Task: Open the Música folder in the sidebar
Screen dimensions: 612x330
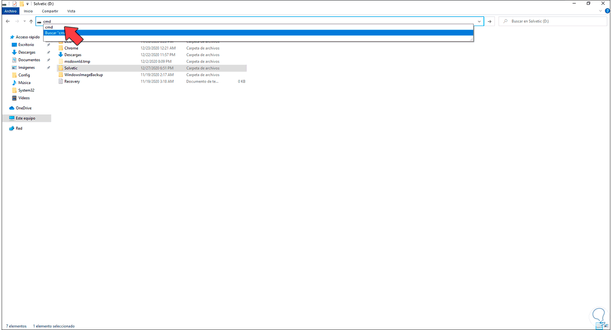Action: click(x=24, y=83)
